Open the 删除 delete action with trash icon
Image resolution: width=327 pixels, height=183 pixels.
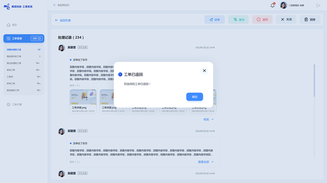306,19
